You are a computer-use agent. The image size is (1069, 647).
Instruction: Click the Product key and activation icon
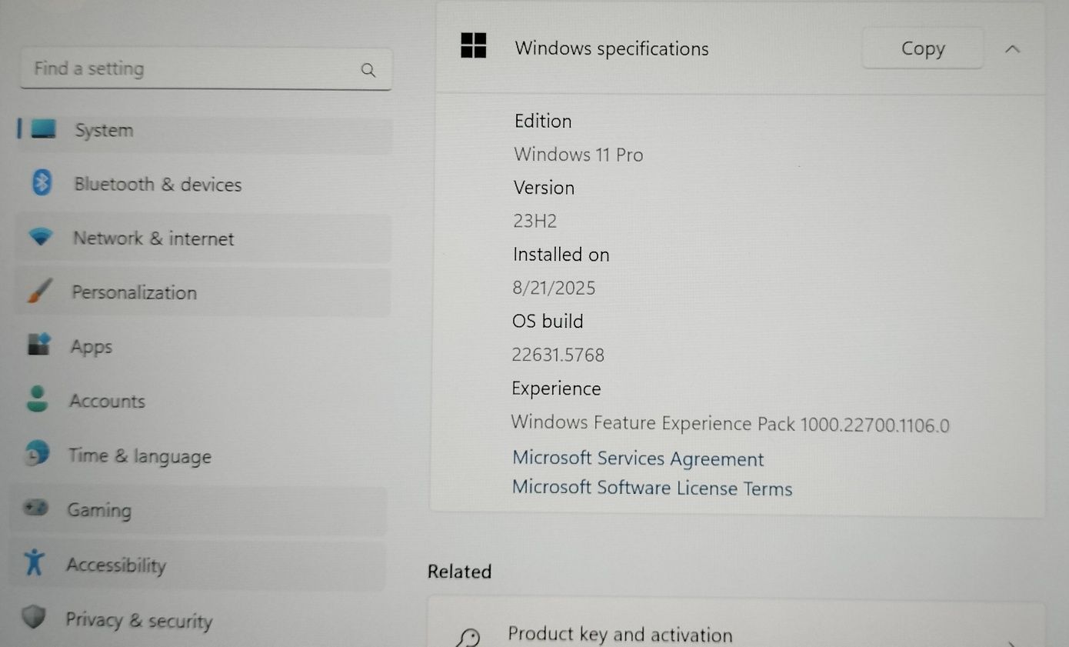pos(468,638)
